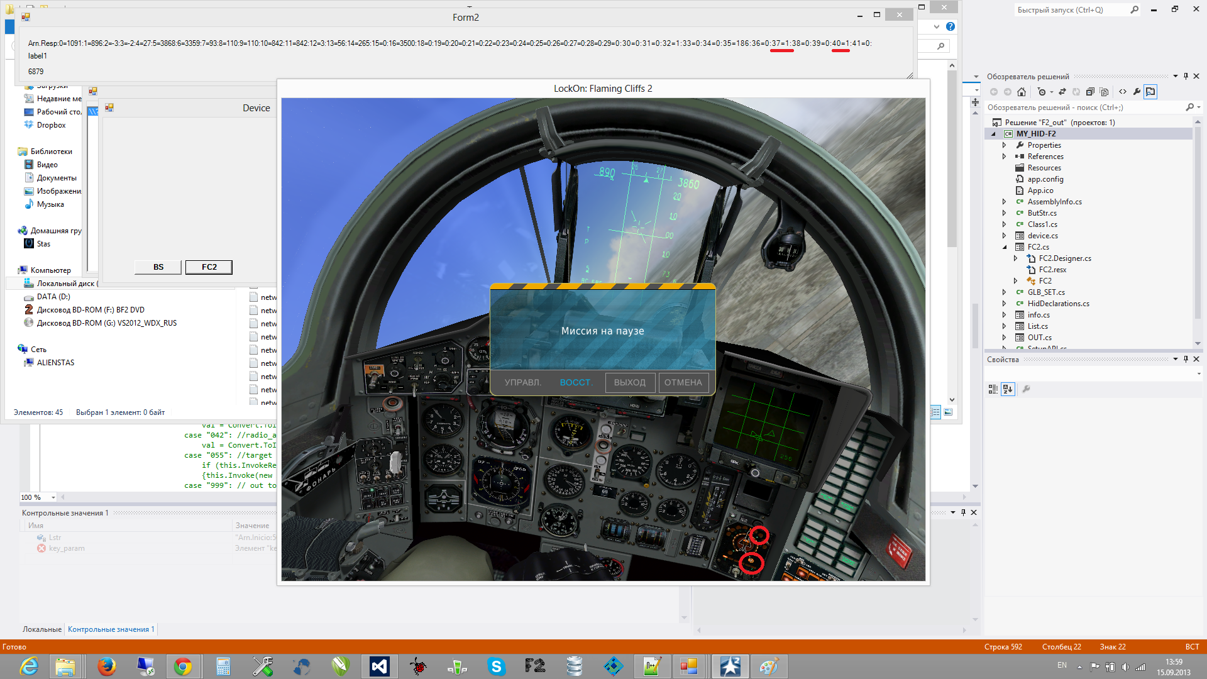1207x679 pixels.
Task: Click Solution Explorer vertical scrollbar
Action: click(1198, 233)
